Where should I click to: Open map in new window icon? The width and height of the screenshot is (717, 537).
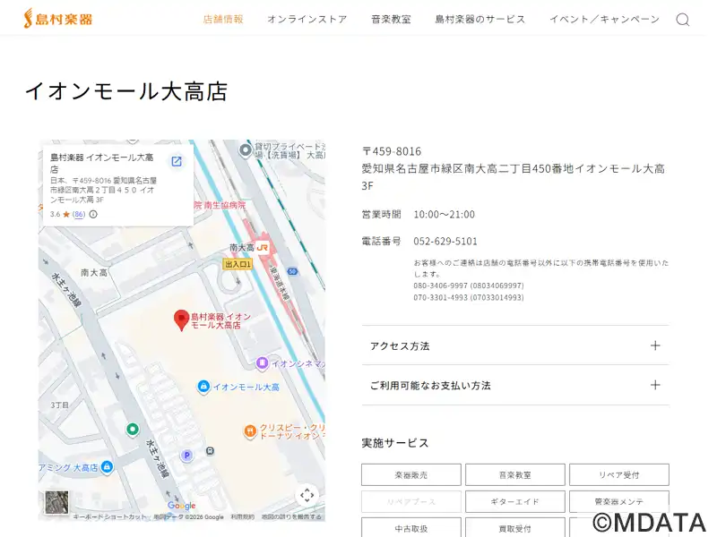click(177, 161)
